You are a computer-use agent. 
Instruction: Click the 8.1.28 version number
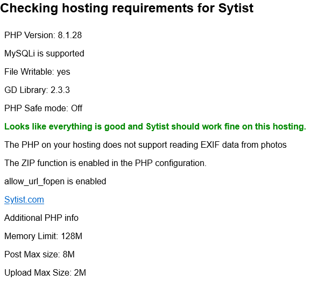pos(70,35)
